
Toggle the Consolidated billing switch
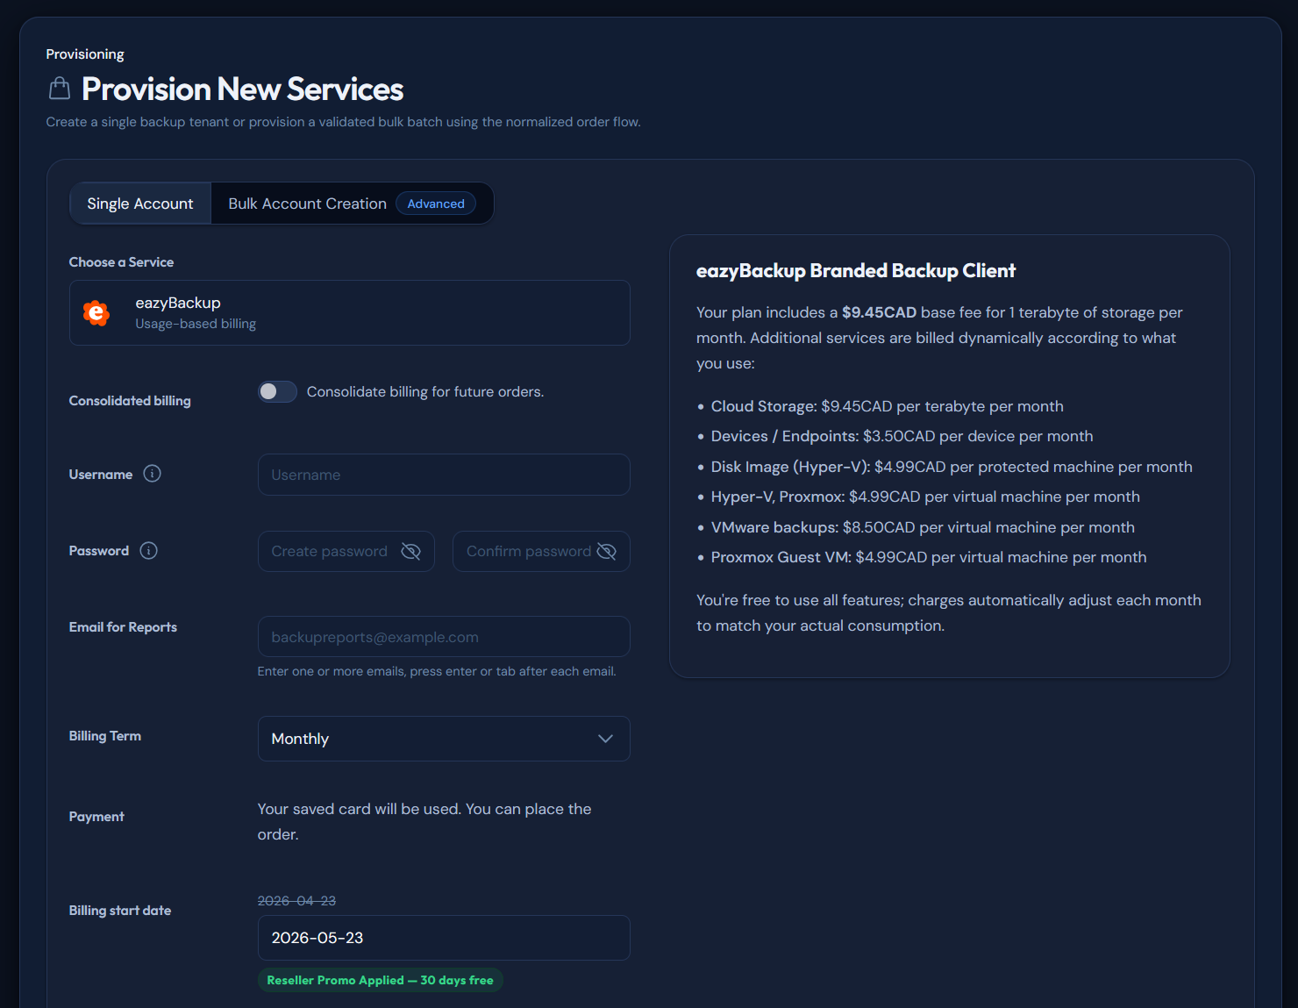click(x=277, y=391)
